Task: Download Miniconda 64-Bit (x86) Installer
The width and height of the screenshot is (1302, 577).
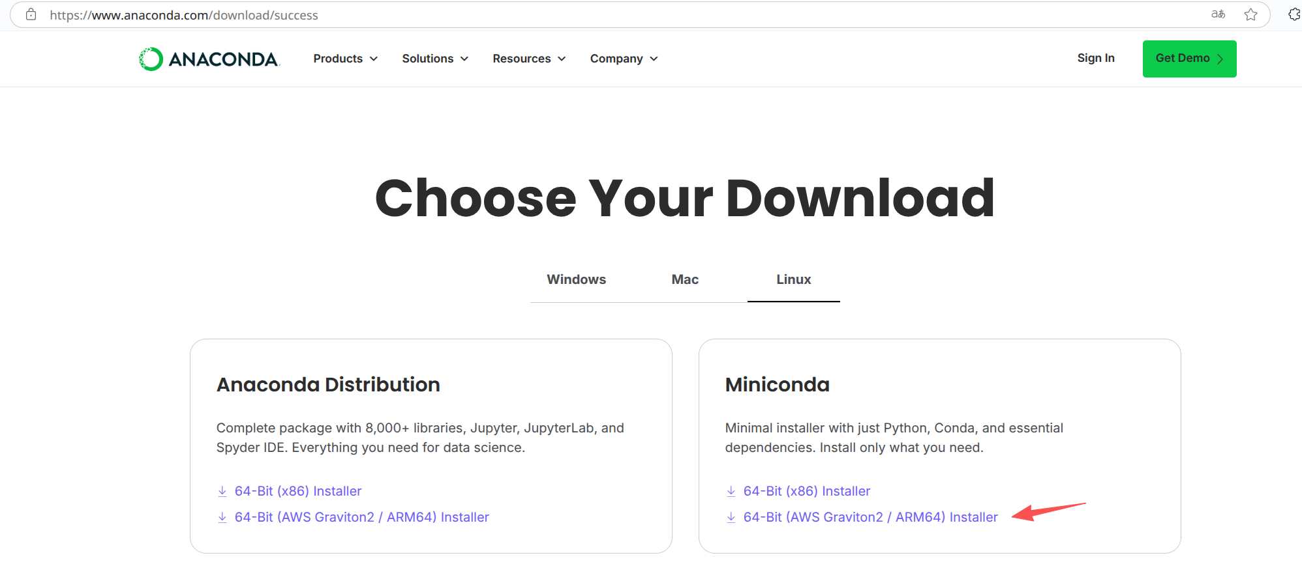Action: (807, 491)
